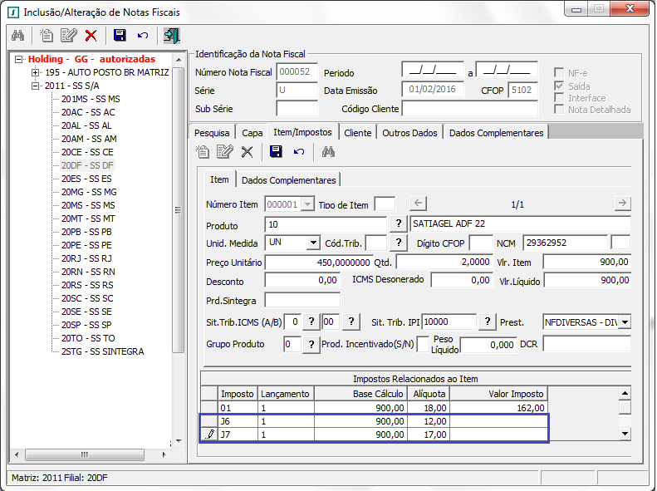657x491 pixels.
Task: Click the binoculars icon in Item/Impostos toolbar
Action: click(328, 151)
